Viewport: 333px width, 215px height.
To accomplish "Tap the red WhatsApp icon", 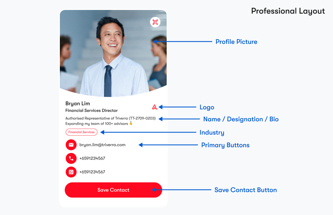I will 71,172.
